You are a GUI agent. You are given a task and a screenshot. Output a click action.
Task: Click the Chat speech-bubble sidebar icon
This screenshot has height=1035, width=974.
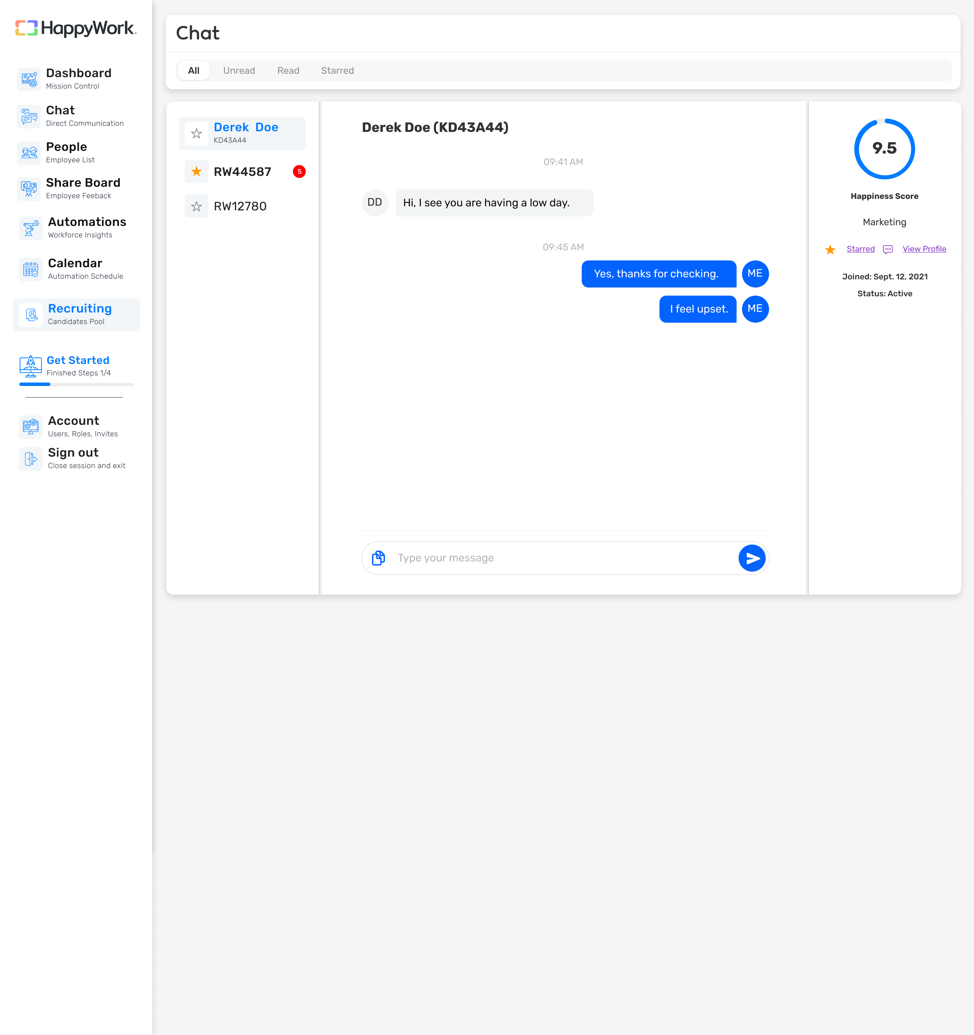tap(29, 117)
